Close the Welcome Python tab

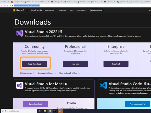point(75,2)
